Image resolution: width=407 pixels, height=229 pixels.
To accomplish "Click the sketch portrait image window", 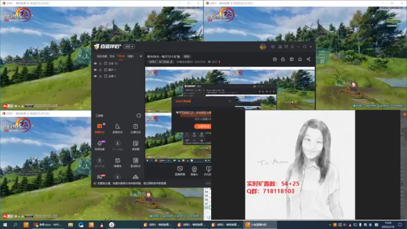I will click(x=300, y=164).
